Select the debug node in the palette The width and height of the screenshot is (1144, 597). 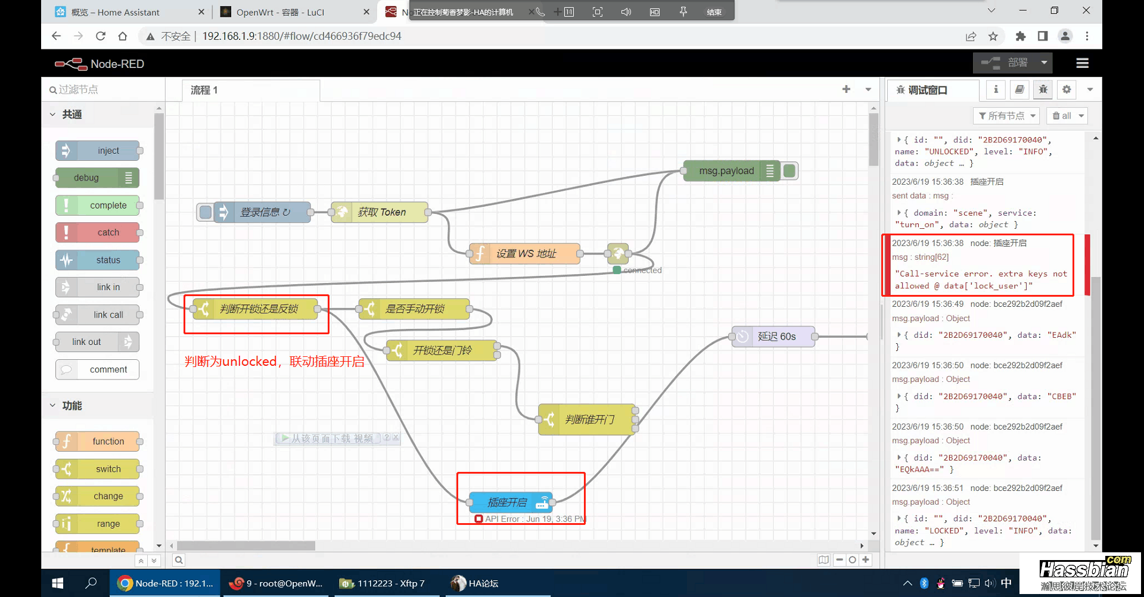[x=98, y=178]
